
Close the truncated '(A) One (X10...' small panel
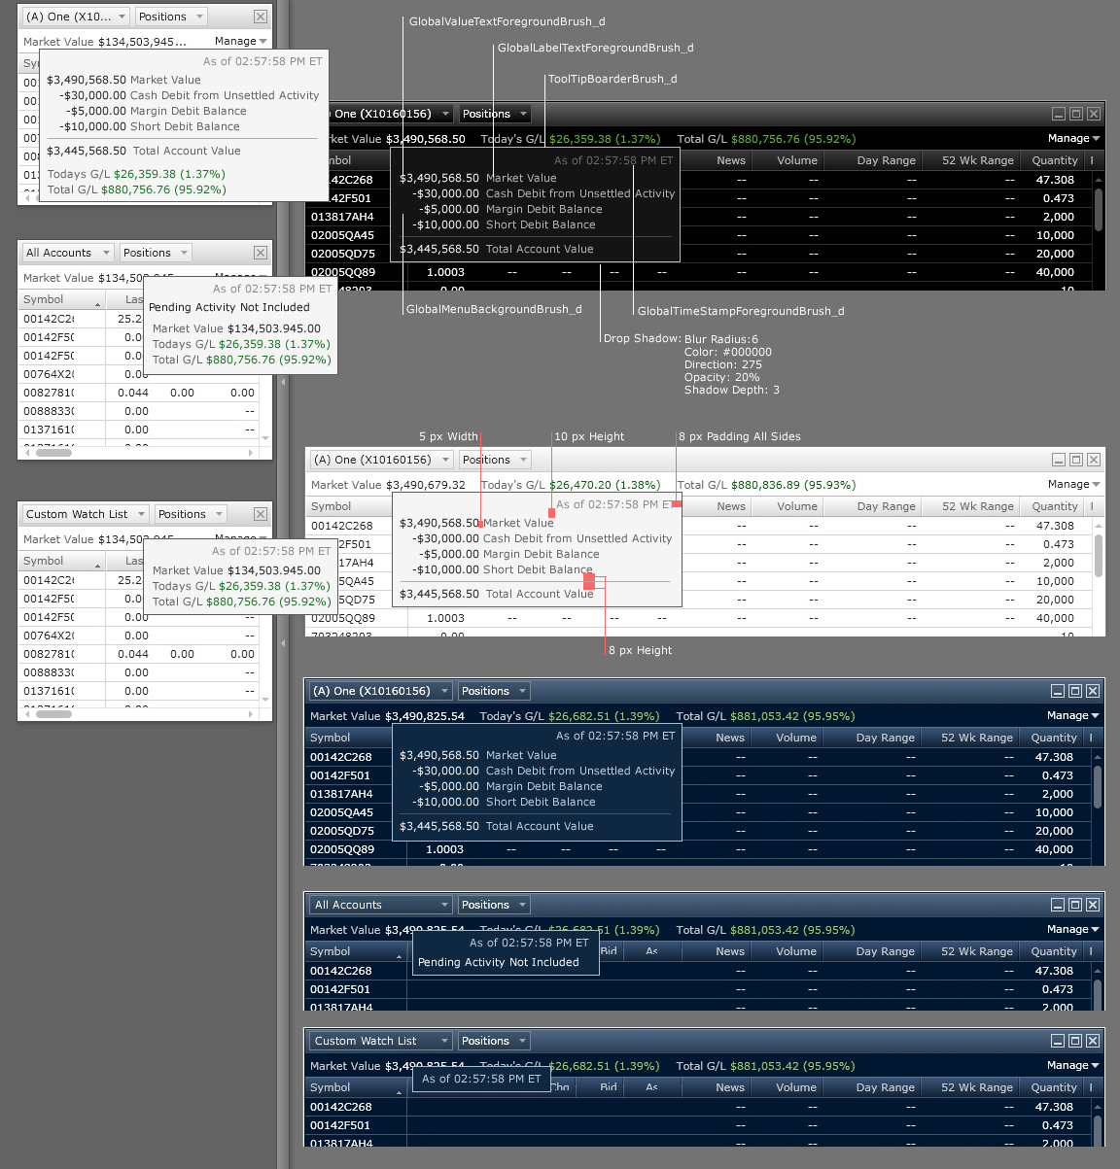[261, 17]
